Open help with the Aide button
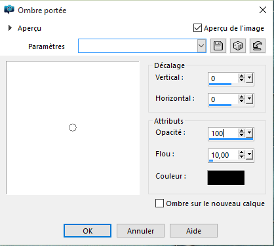Viewport: 274px width, 246px height. [x=193, y=231]
